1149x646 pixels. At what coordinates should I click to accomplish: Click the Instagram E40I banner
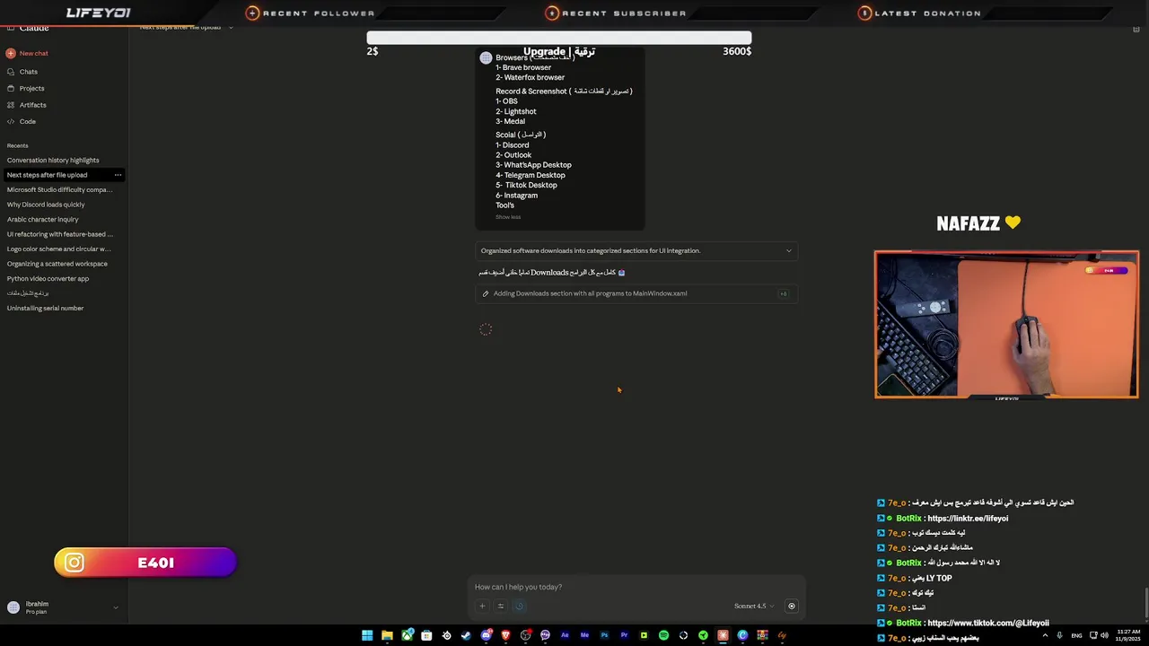(x=145, y=563)
